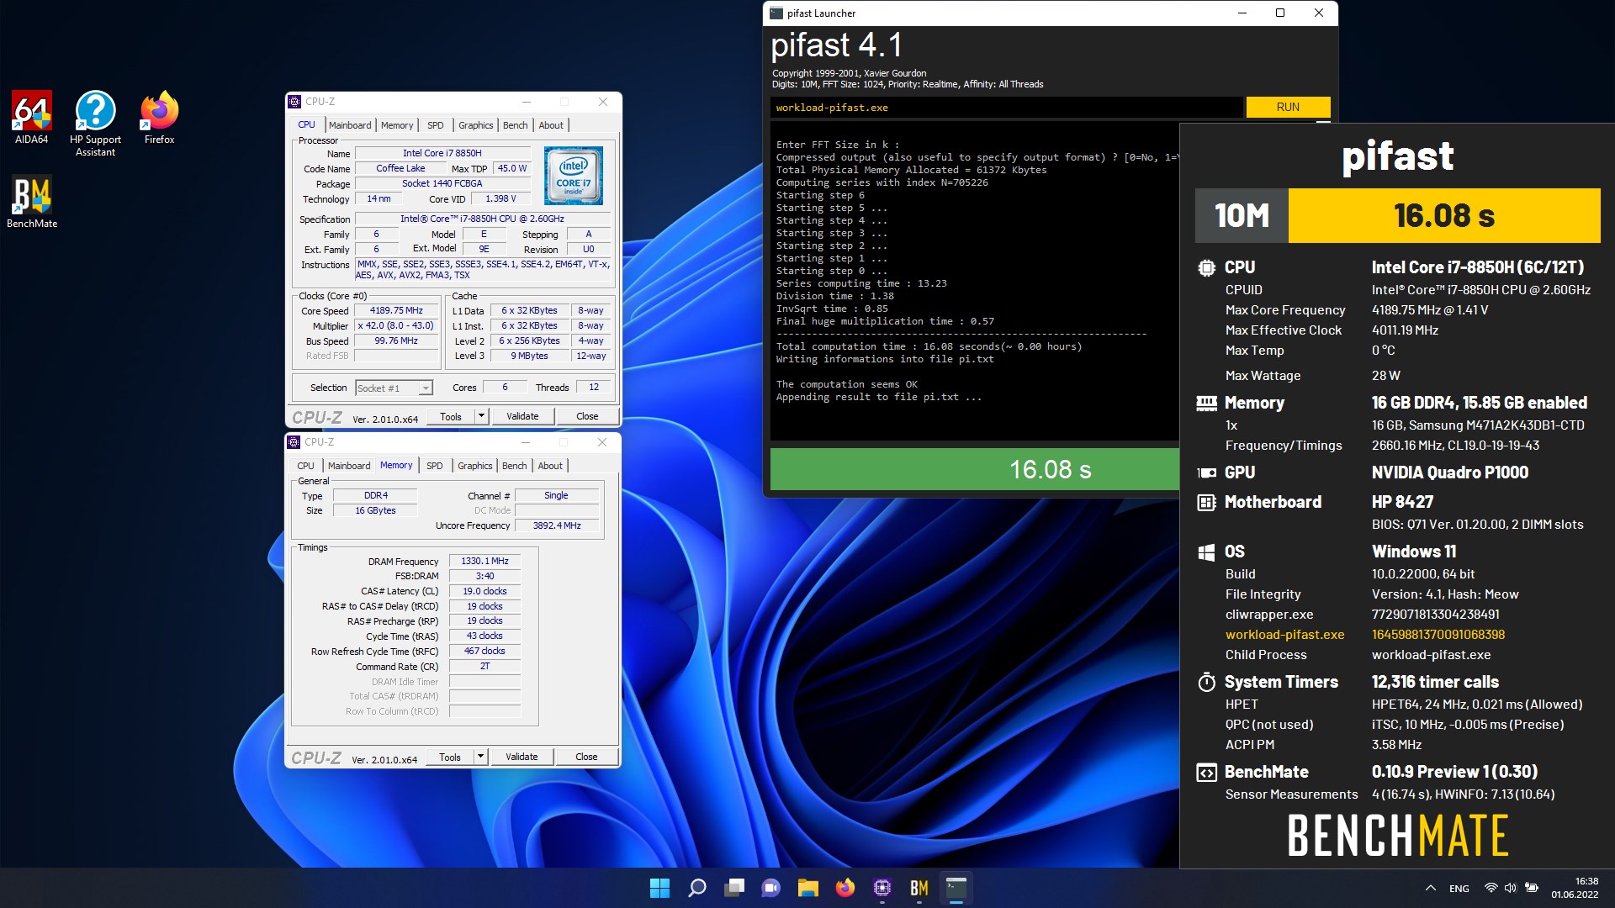The image size is (1615, 908).
Task: Click Close button in upper CPU-Z window
Action: tap(587, 416)
